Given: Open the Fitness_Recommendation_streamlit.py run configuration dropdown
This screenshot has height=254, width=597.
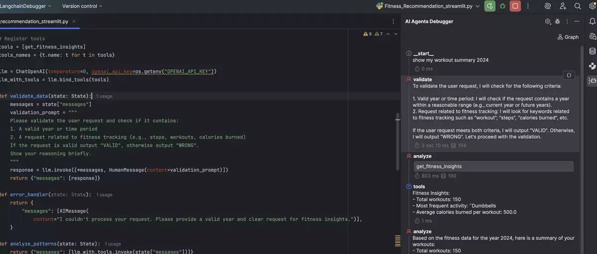Looking at the screenshot, I should coord(427,6).
